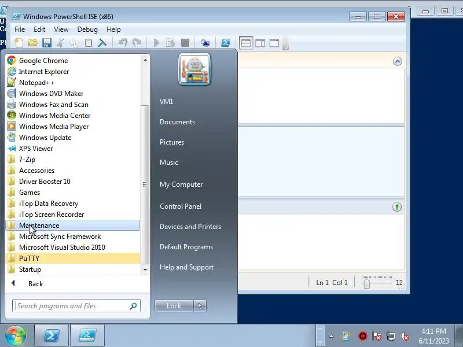Click the Windows Start orb
Image resolution: width=463 pixels, height=347 pixels.
[x=16, y=335]
